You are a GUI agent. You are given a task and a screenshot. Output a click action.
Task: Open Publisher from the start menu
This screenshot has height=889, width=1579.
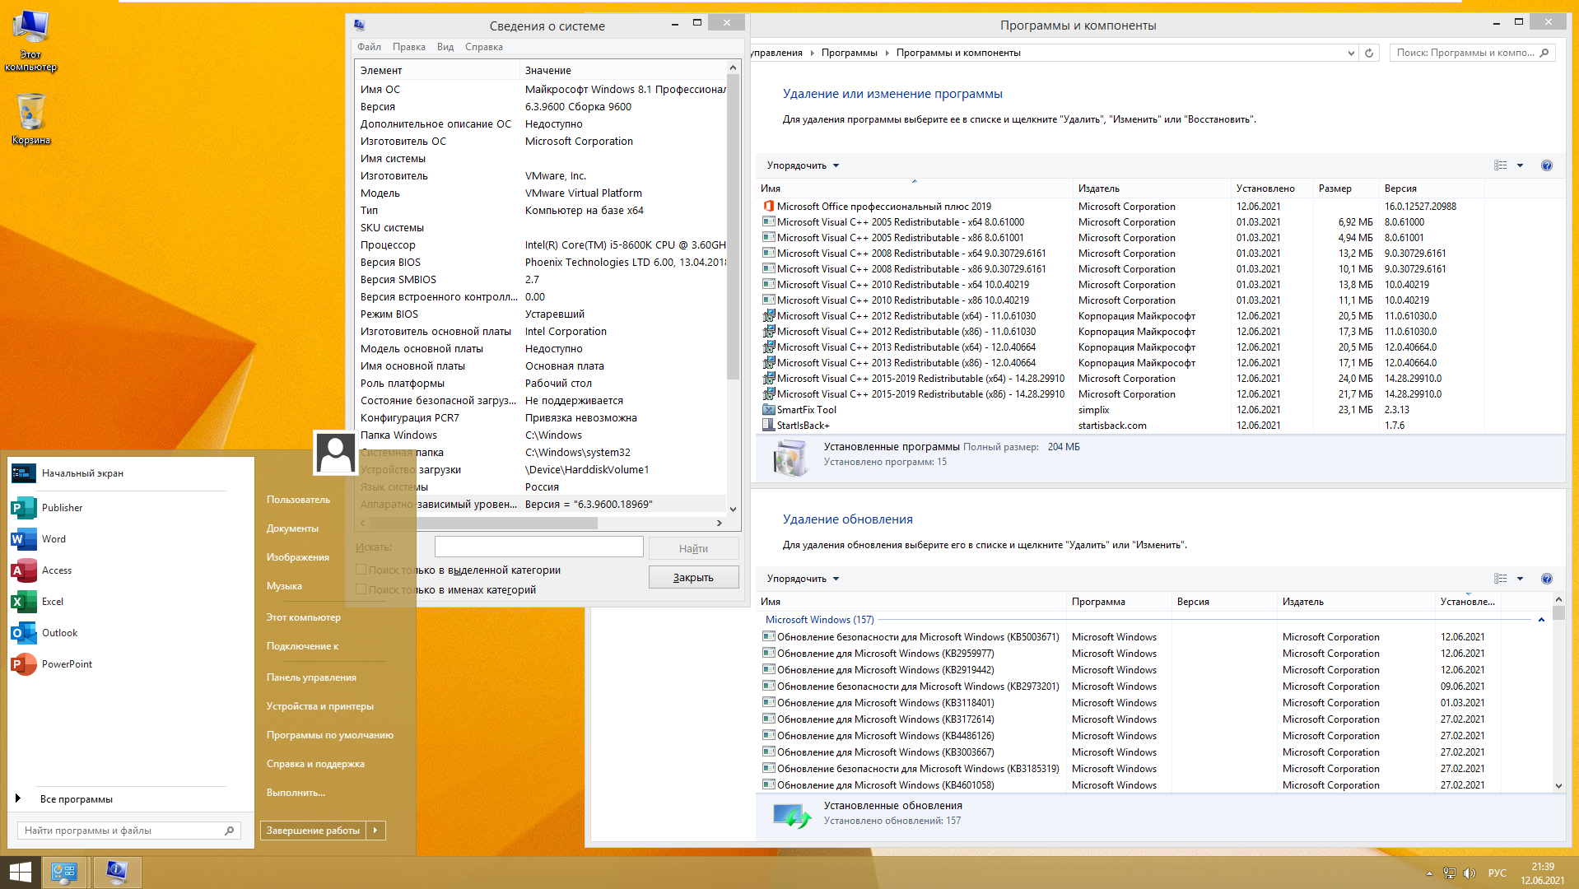(62, 508)
